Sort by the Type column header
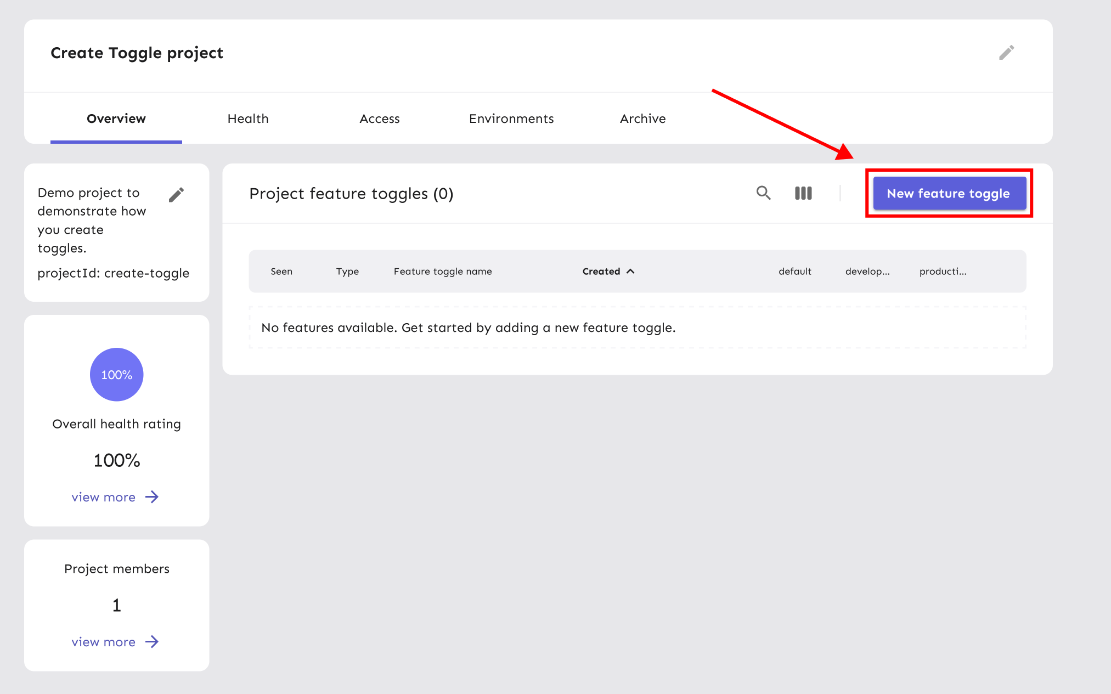Viewport: 1111px width, 694px height. (x=347, y=272)
